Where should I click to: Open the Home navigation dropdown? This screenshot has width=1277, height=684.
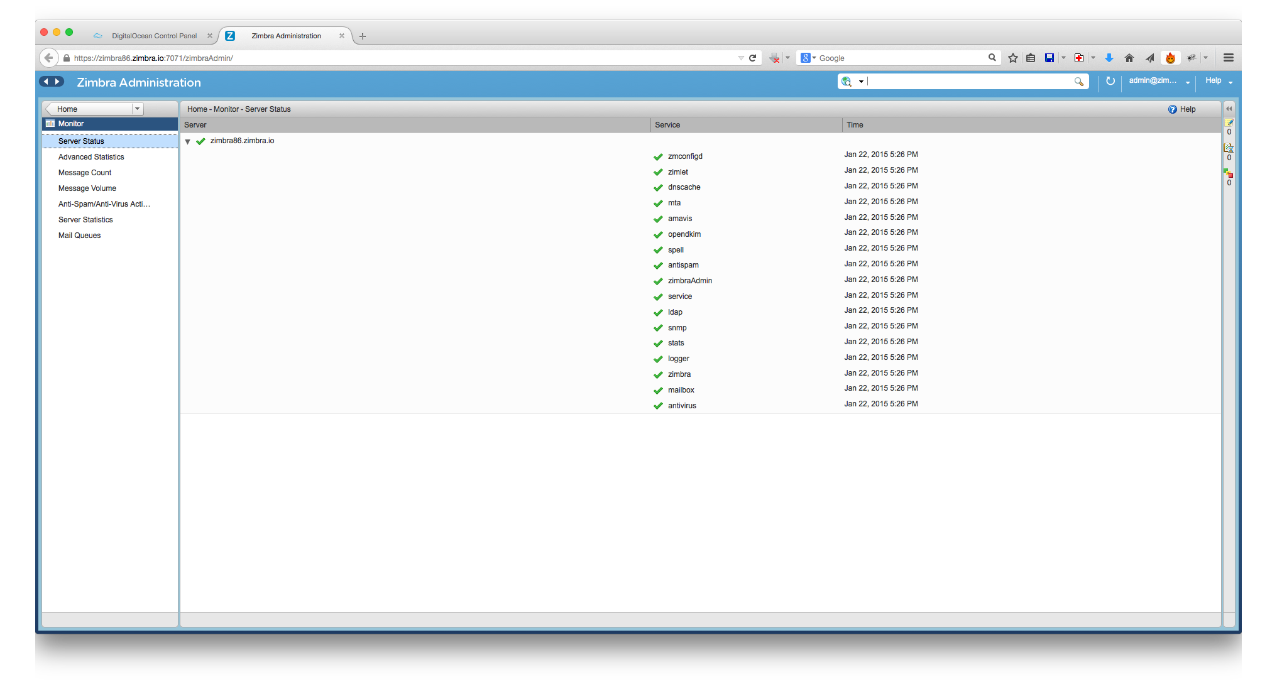point(137,109)
